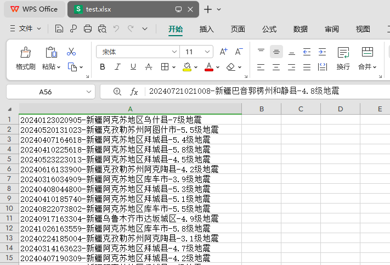Toggle Underline formatting
Viewport: 390px width, 265px height.
(133, 67)
